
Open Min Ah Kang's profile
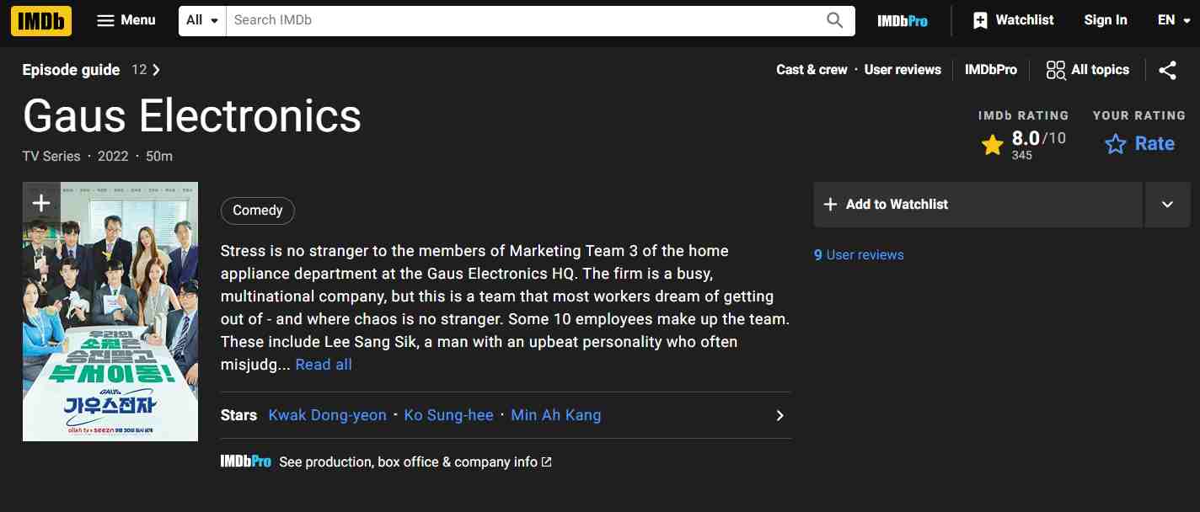click(x=556, y=415)
